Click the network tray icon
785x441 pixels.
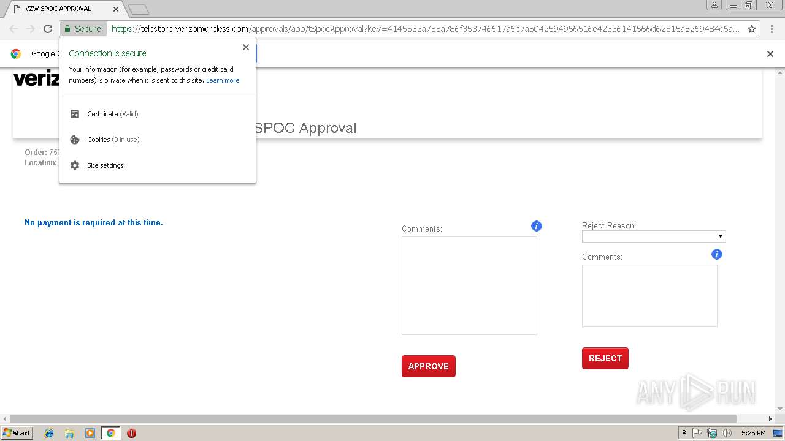(712, 433)
